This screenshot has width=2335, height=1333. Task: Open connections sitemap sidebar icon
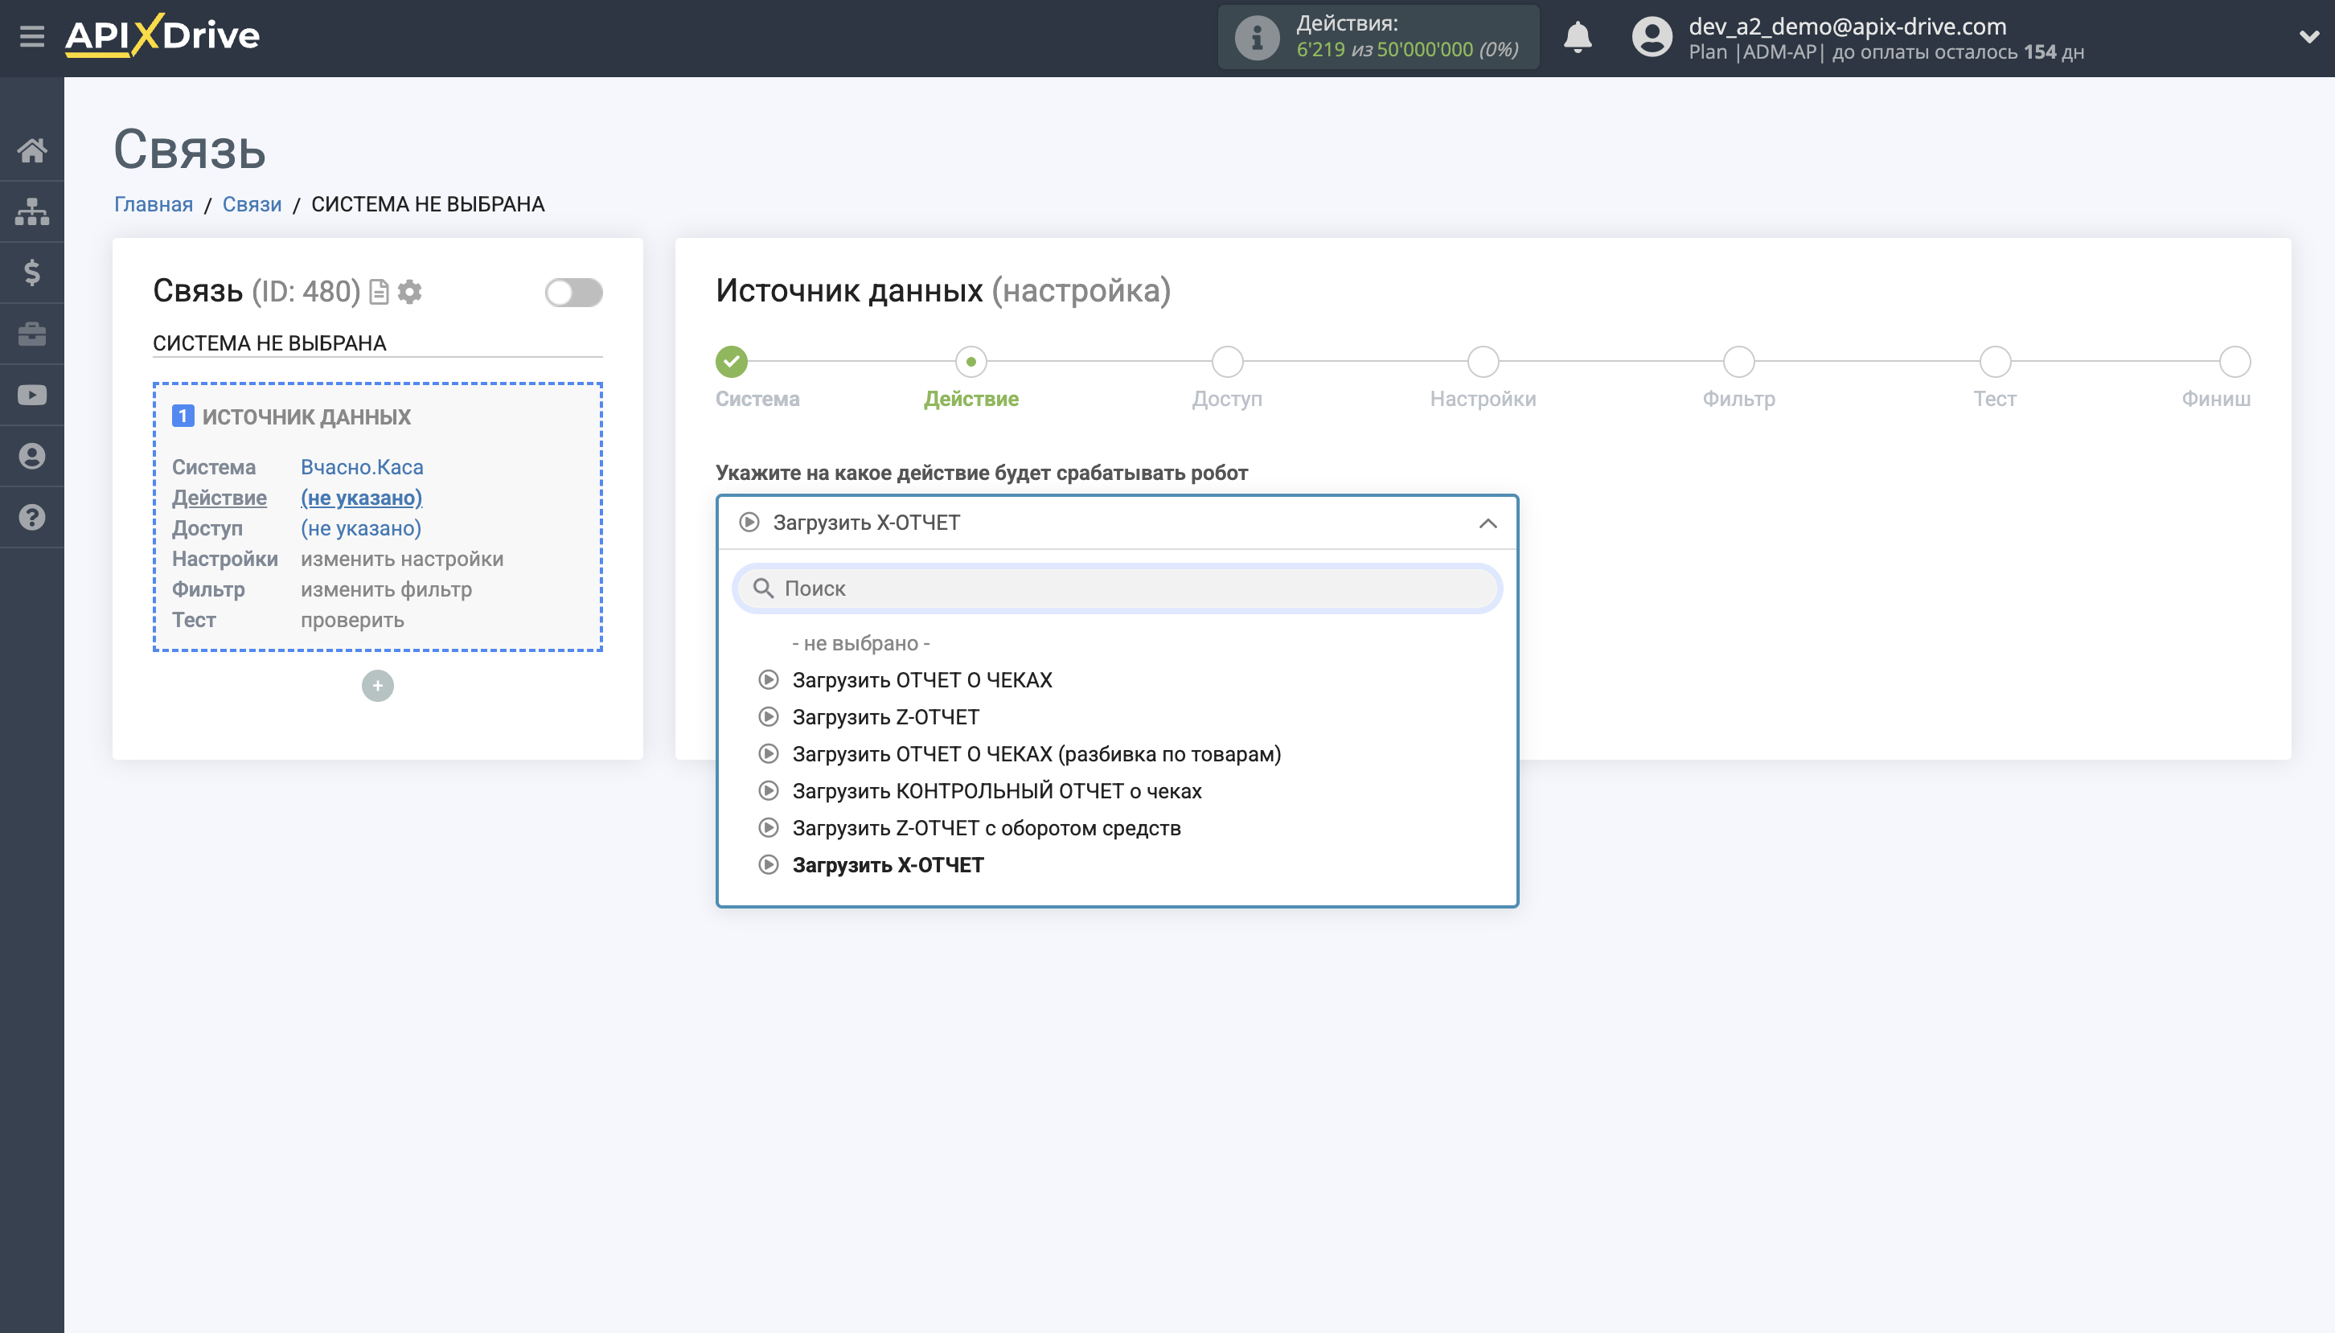32,211
